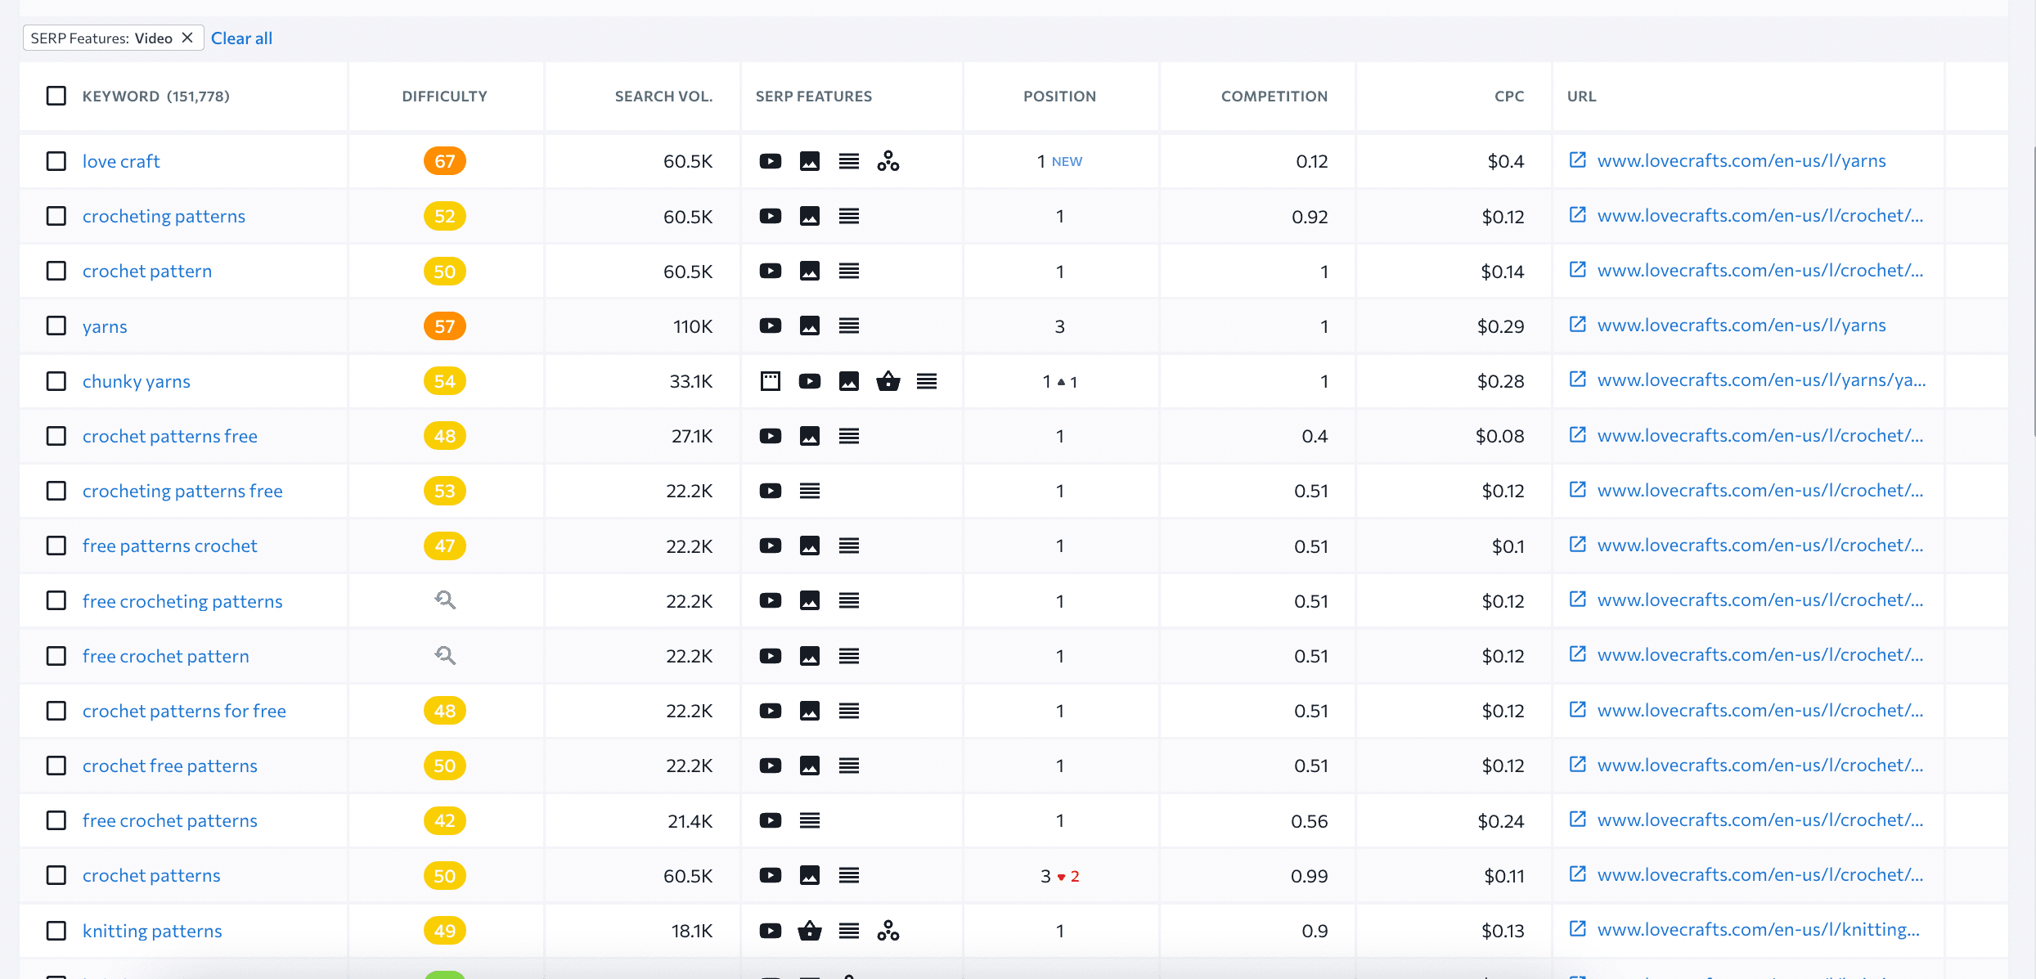Click the DIFFICULTY column header to sort
Image resolution: width=2036 pixels, height=979 pixels.
coord(444,96)
